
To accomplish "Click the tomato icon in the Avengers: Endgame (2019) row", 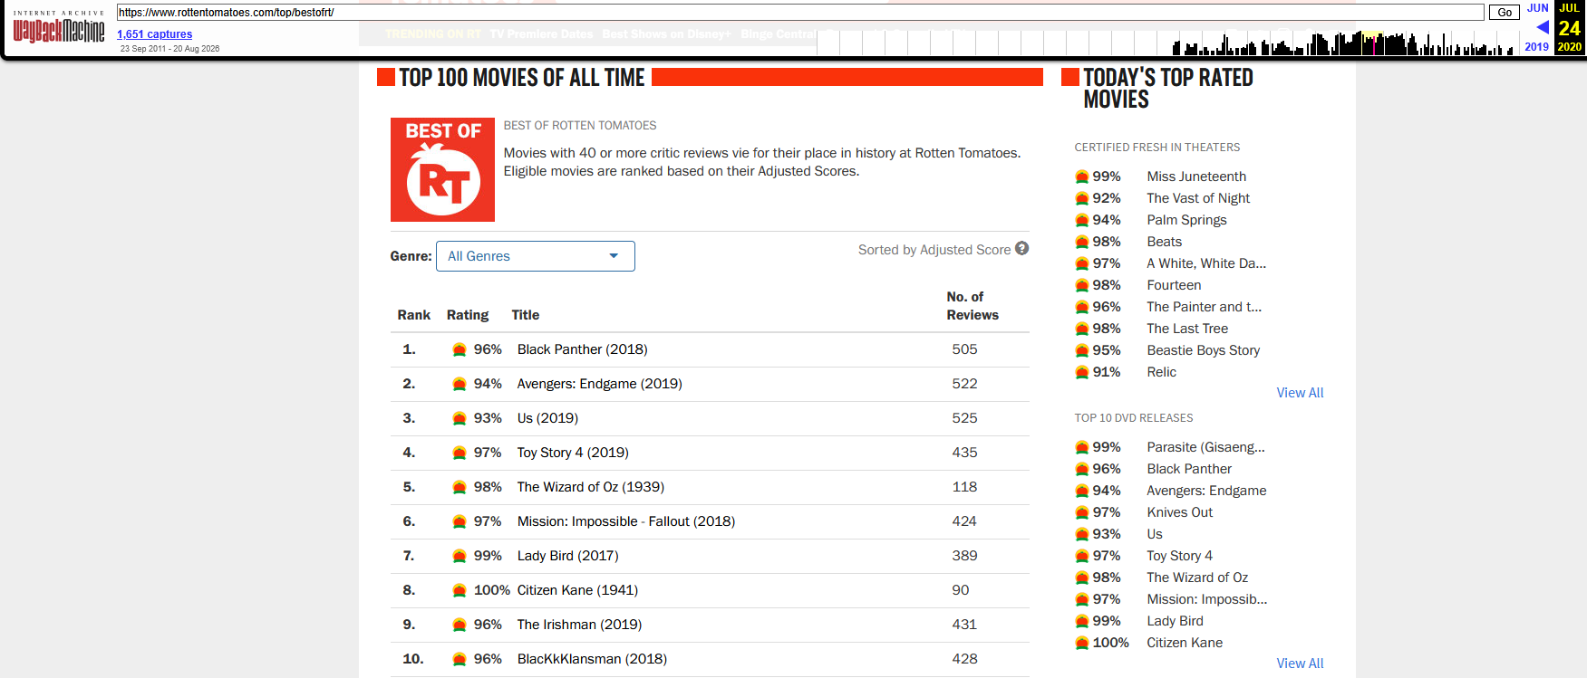I will pos(460,384).
